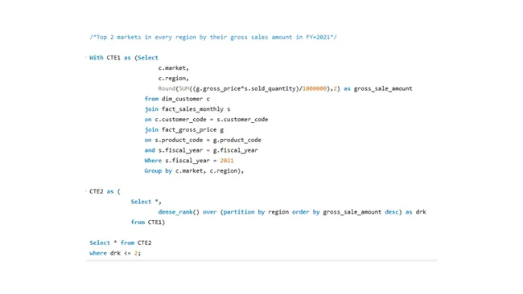523x294 pixels.
Task: Click the 'where drk <= 2;' line
Action: tap(115, 253)
